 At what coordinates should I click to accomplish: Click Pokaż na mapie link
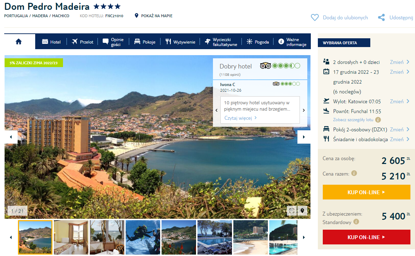click(x=156, y=16)
